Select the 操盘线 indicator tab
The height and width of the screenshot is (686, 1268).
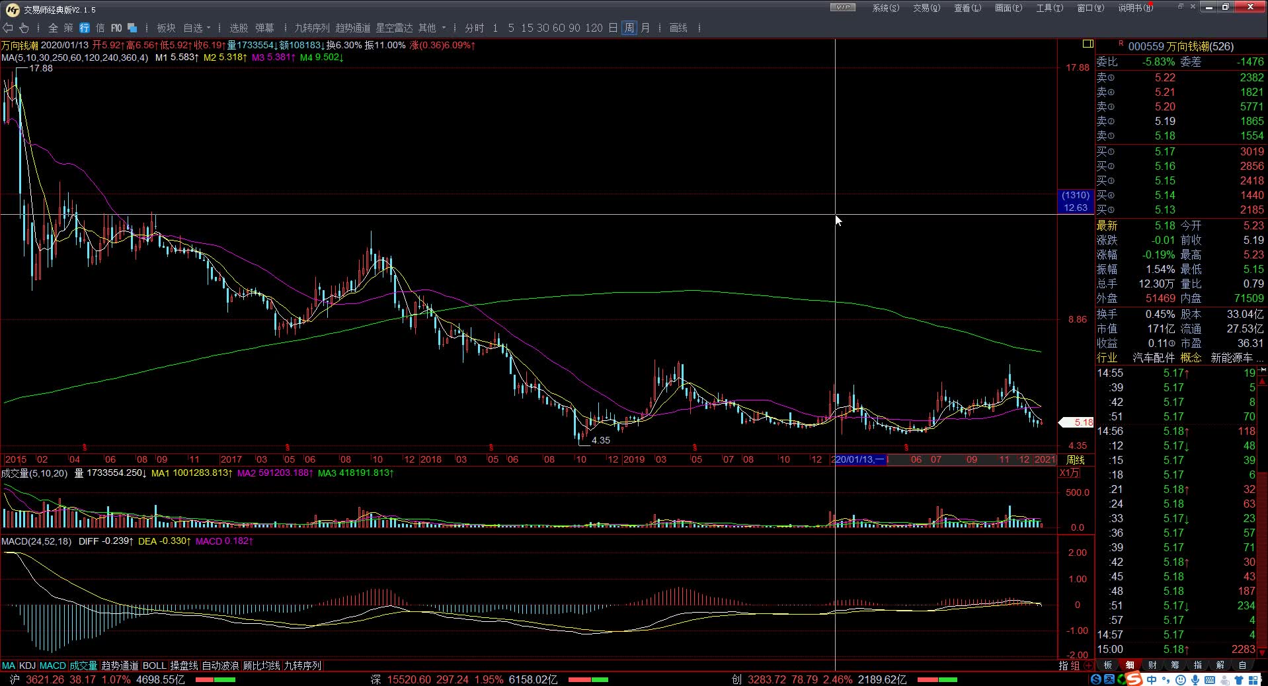(184, 666)
